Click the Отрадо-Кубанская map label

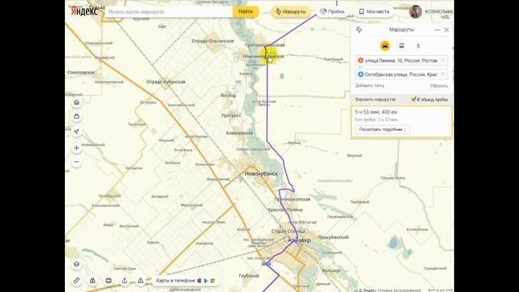(x=165, y=82)
